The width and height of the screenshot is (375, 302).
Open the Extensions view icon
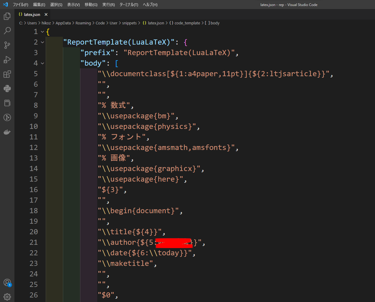(7, 74)
